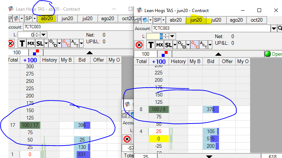282x158 pixels.
Task: Click the MX button in abr20 window
Action: click(x=31, y=44)
